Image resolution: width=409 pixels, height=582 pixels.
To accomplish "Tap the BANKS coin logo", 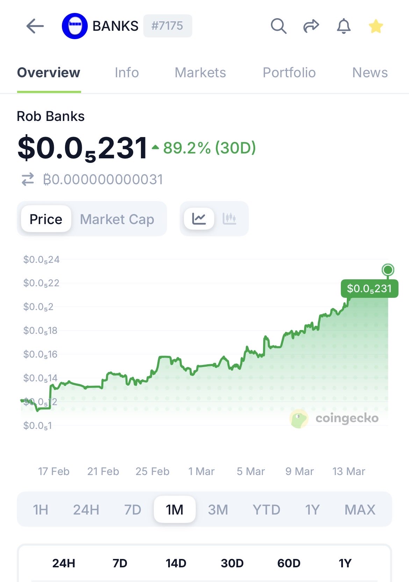I will pyautogui.click(x=74, y=26).
